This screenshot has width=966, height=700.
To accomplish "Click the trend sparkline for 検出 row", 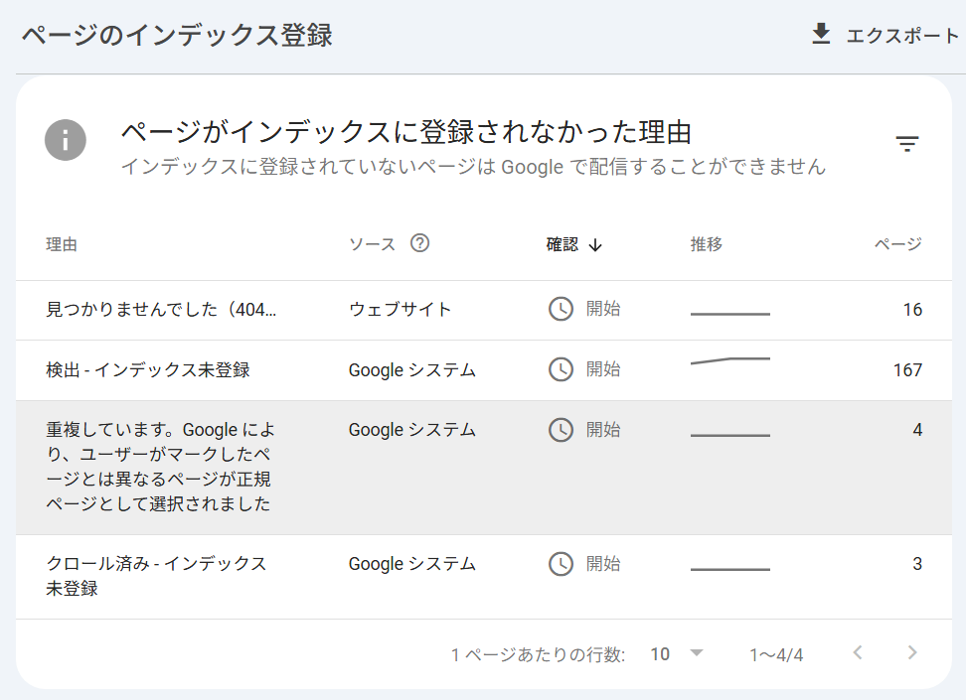I will click(730, 360).
